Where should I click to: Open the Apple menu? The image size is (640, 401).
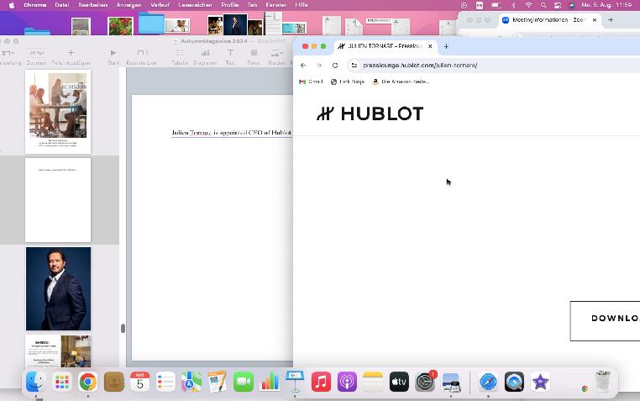12,5
